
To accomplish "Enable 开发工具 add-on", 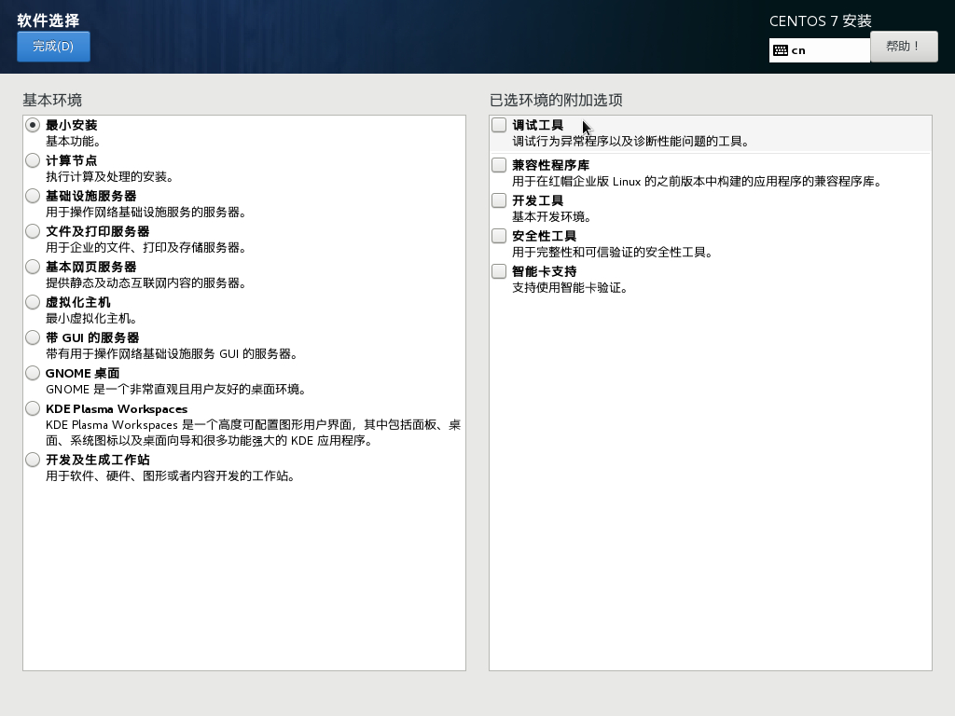I will pos(499,200).
